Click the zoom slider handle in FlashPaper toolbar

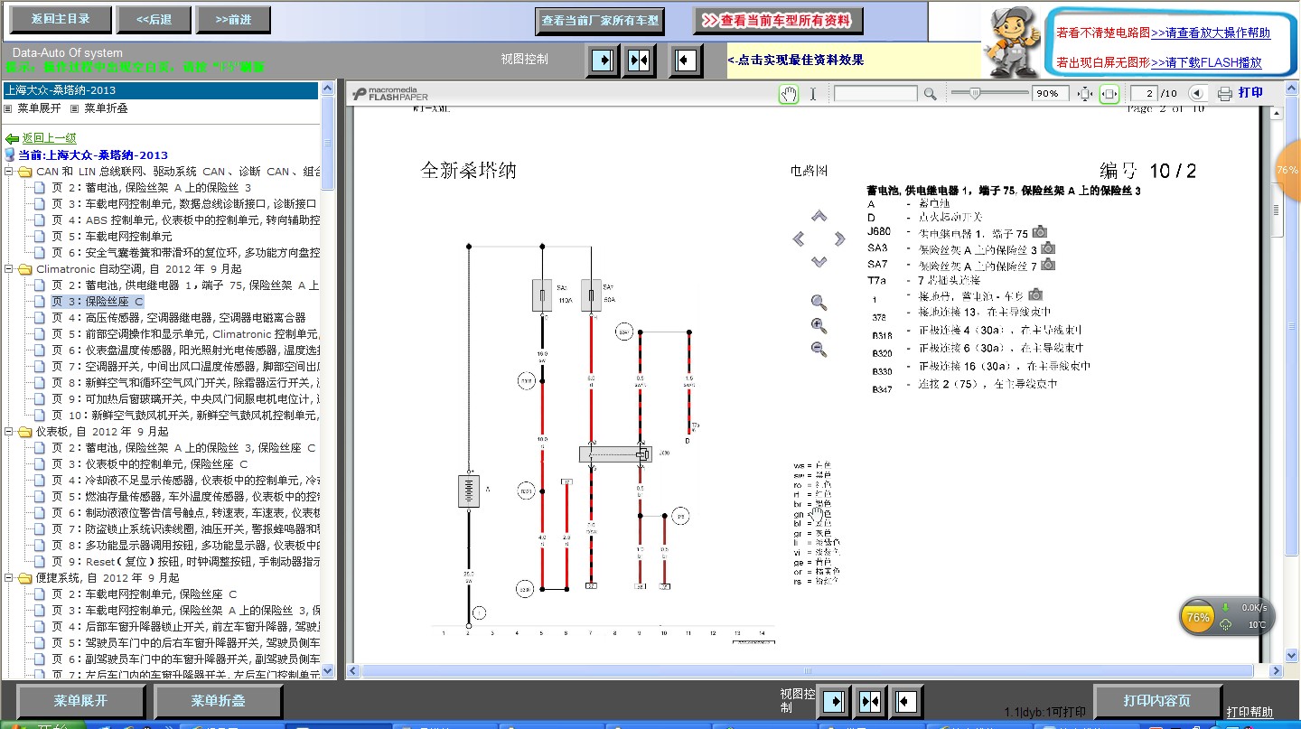pos(974,93)
